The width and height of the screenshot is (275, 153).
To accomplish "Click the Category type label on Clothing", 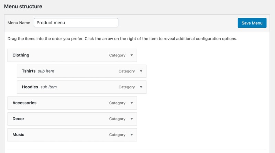I will [x=117, y=55].
